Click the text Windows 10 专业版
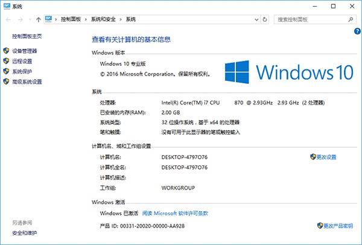 (123, 64)
